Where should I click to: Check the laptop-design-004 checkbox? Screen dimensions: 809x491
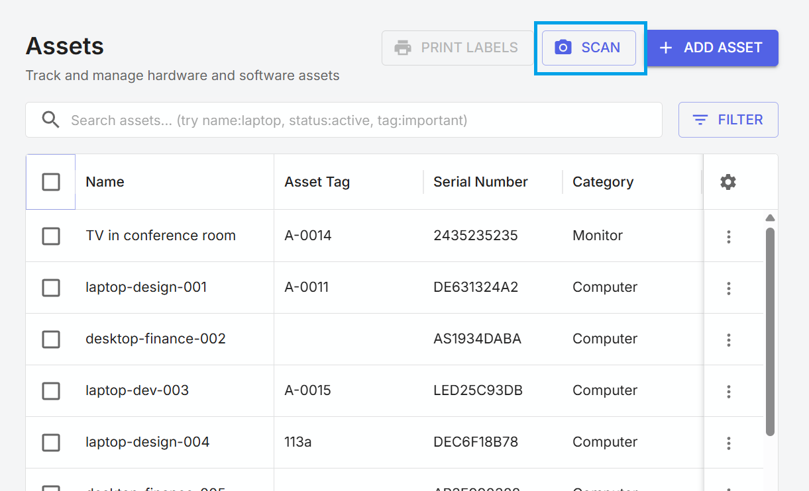tap(51, 443)
